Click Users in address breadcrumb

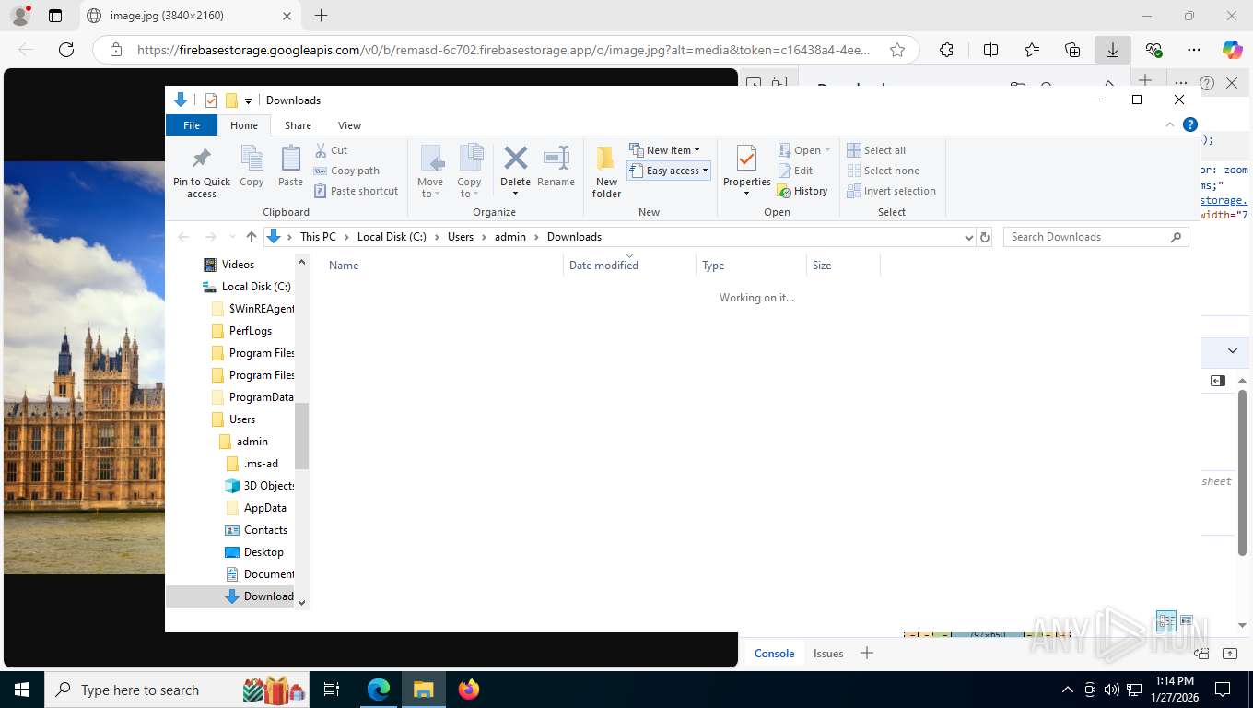point(461,237)
